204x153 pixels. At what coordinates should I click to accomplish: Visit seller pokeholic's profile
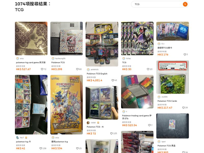95,69
